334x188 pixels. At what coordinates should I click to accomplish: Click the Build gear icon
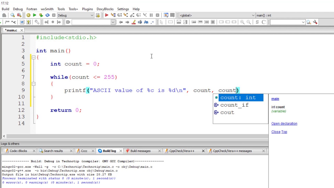pyautogui.click(x=28, y=15)
